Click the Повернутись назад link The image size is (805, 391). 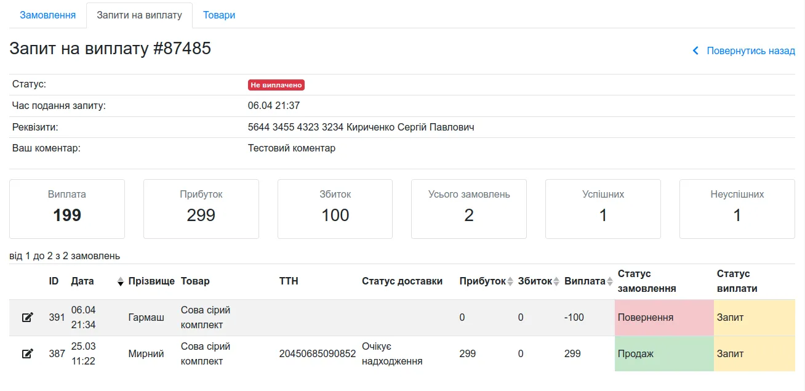tap(751, 51)
